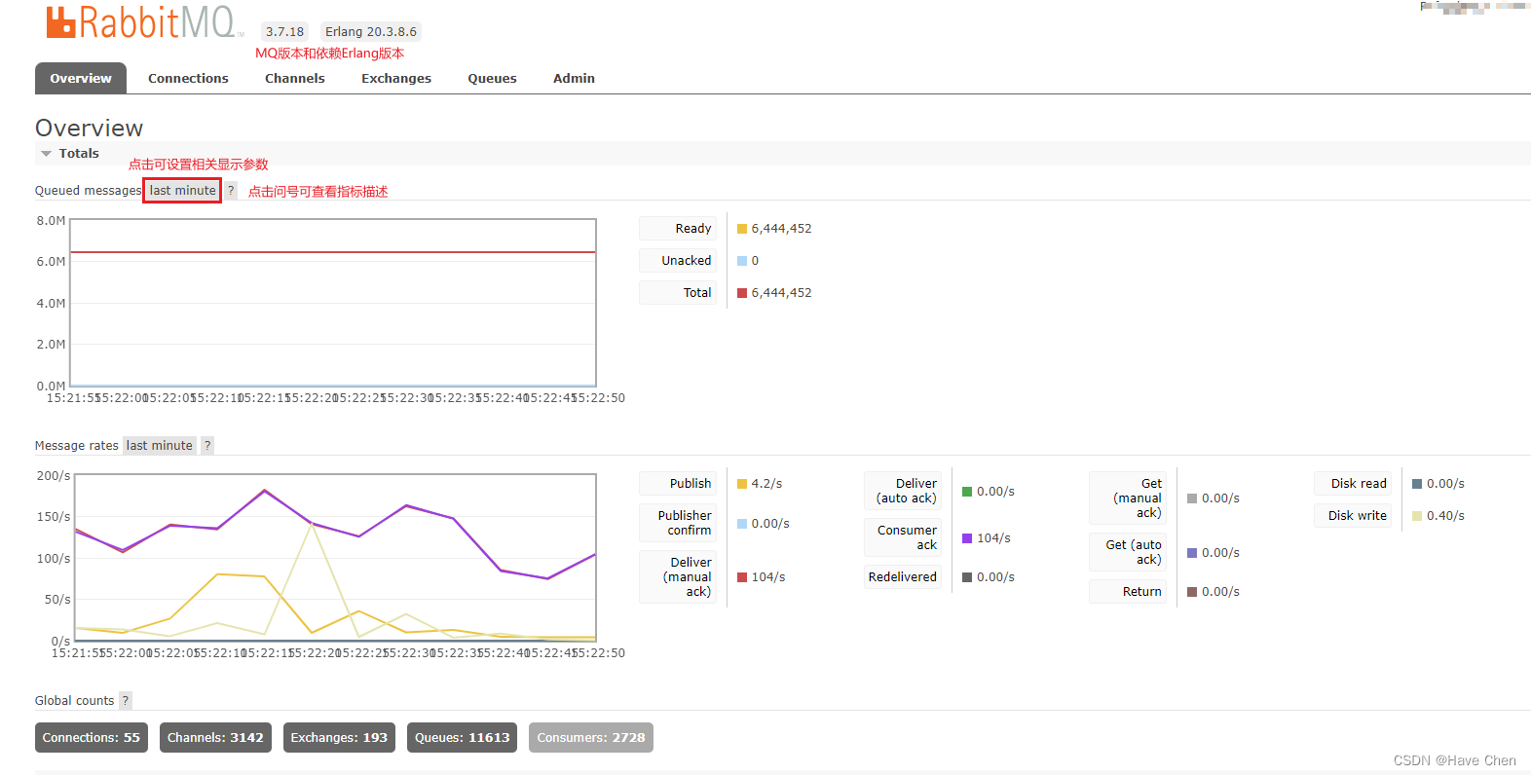Click the light blue Unacked swatch
This screenshot has height=775, width=1531.
click(x=742, y=261)
